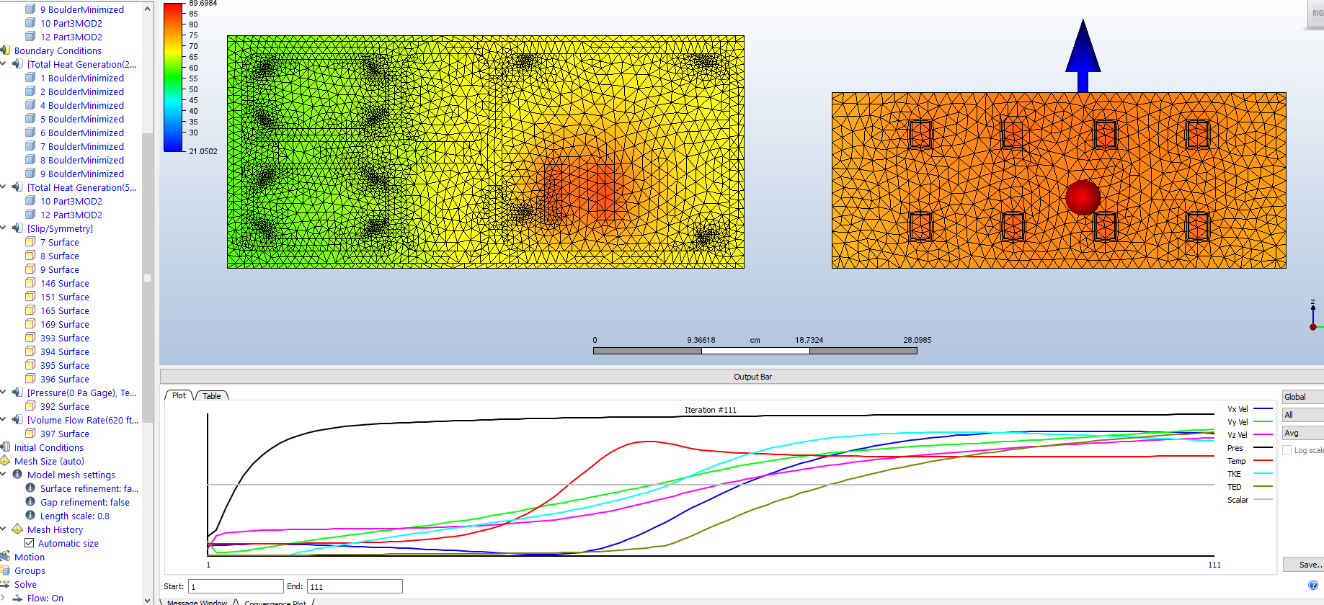Screen dimensions: 1324x605
Task: Click the info icon for Model mesh settings
Action: (x=17, y=475)
